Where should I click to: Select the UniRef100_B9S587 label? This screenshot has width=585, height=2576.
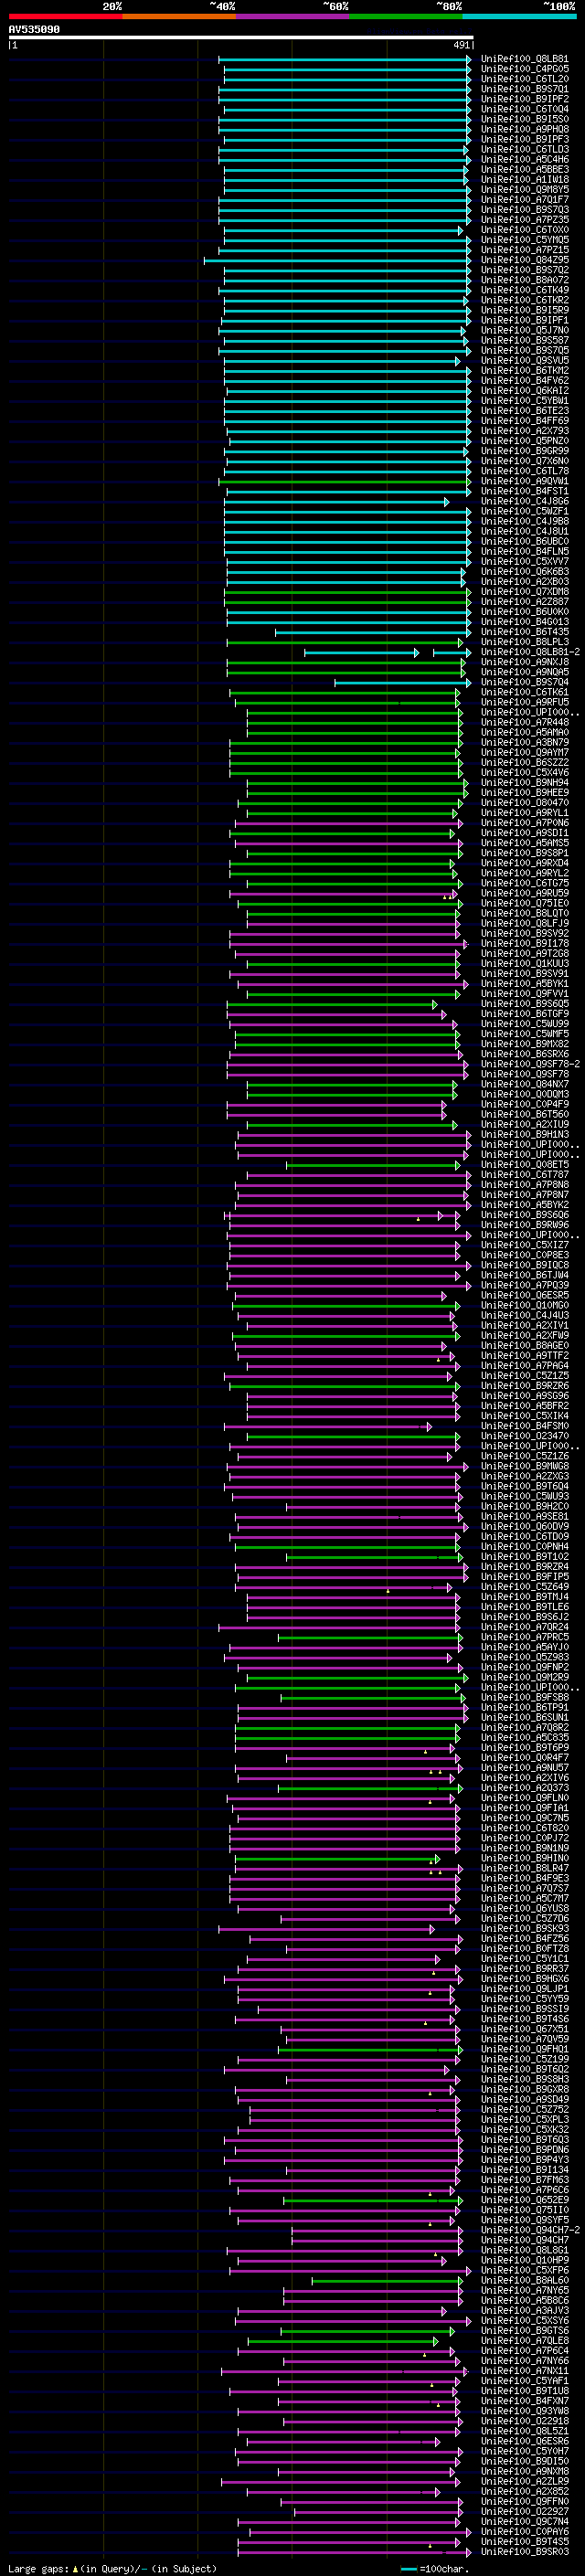click(525, 340)
